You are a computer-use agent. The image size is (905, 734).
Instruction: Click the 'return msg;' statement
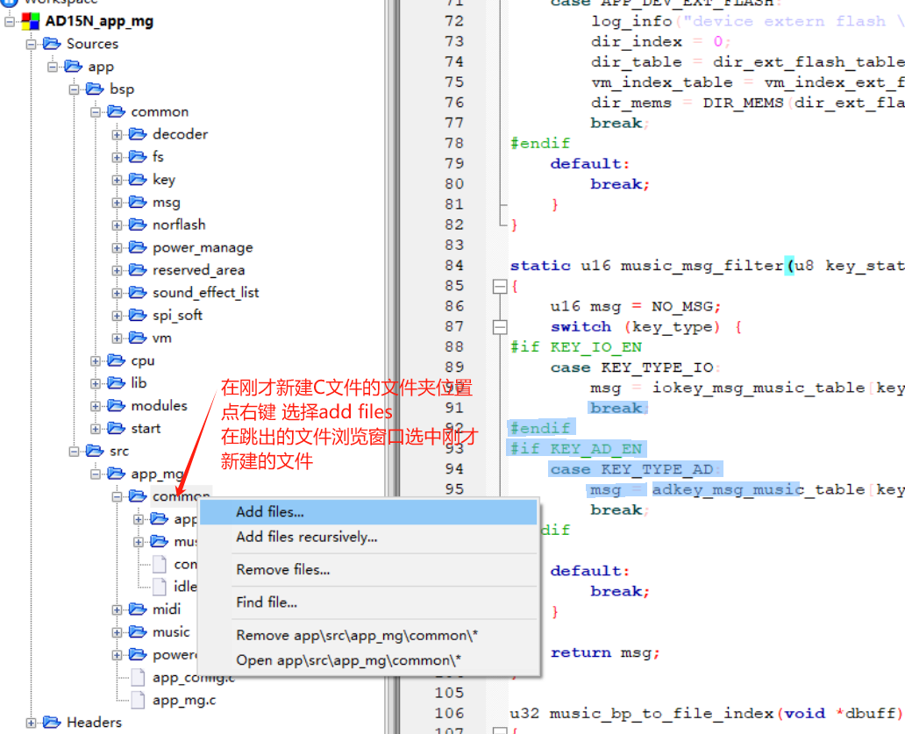tap(605, 652)
